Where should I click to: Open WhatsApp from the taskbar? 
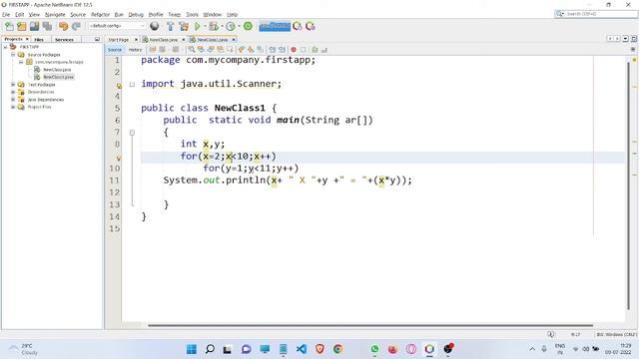[374, 349]
